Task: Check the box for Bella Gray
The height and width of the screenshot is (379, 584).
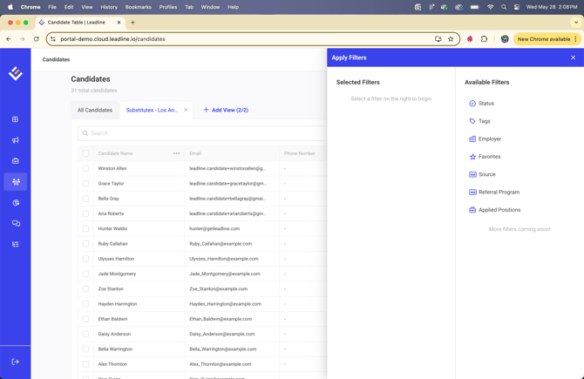Action: pyautogui.click(x=85, y=199)
